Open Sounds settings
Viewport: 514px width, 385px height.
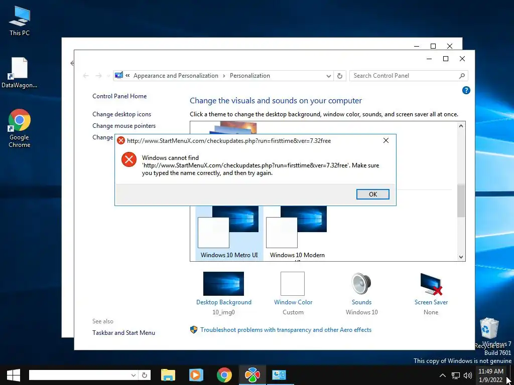pyautogui.click(x=361, y=293)
